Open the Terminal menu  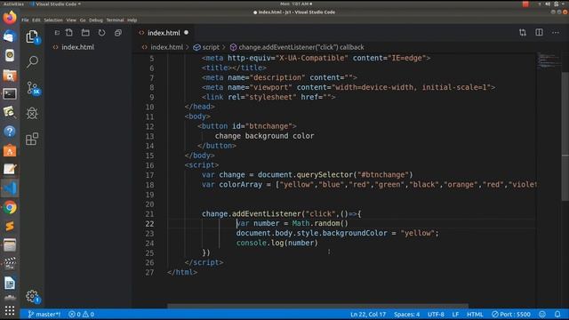click(115, 20)
